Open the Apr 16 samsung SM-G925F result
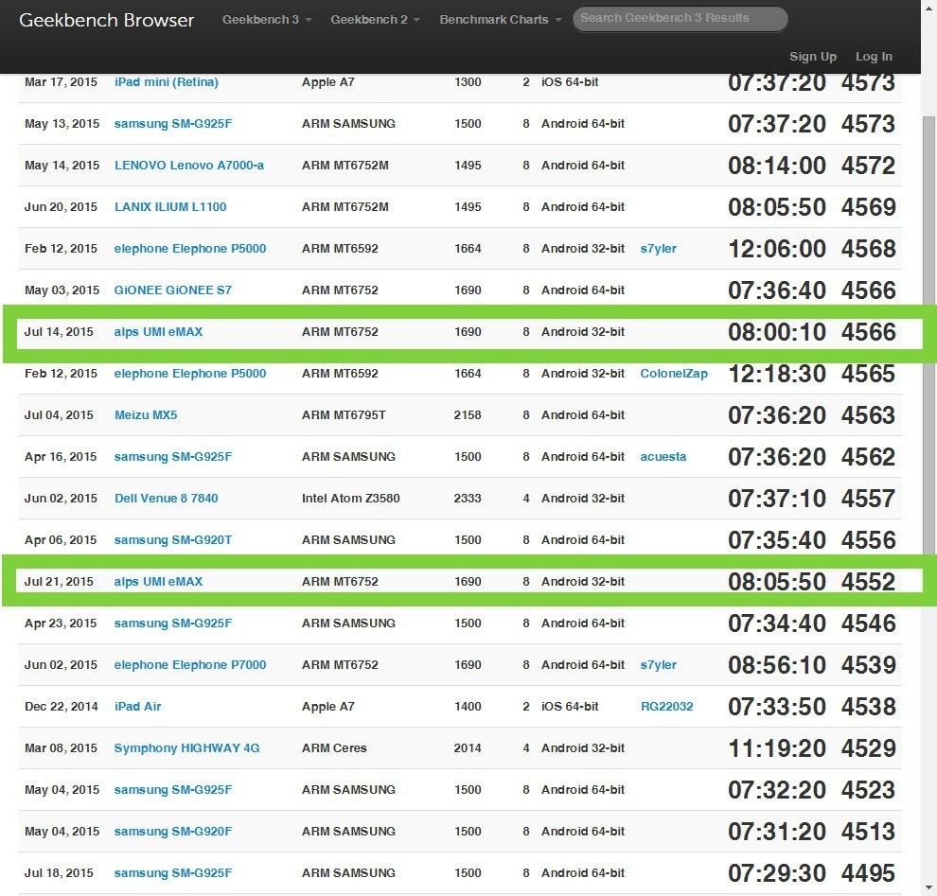Screen dimensions: 937x896 point(172,456)
